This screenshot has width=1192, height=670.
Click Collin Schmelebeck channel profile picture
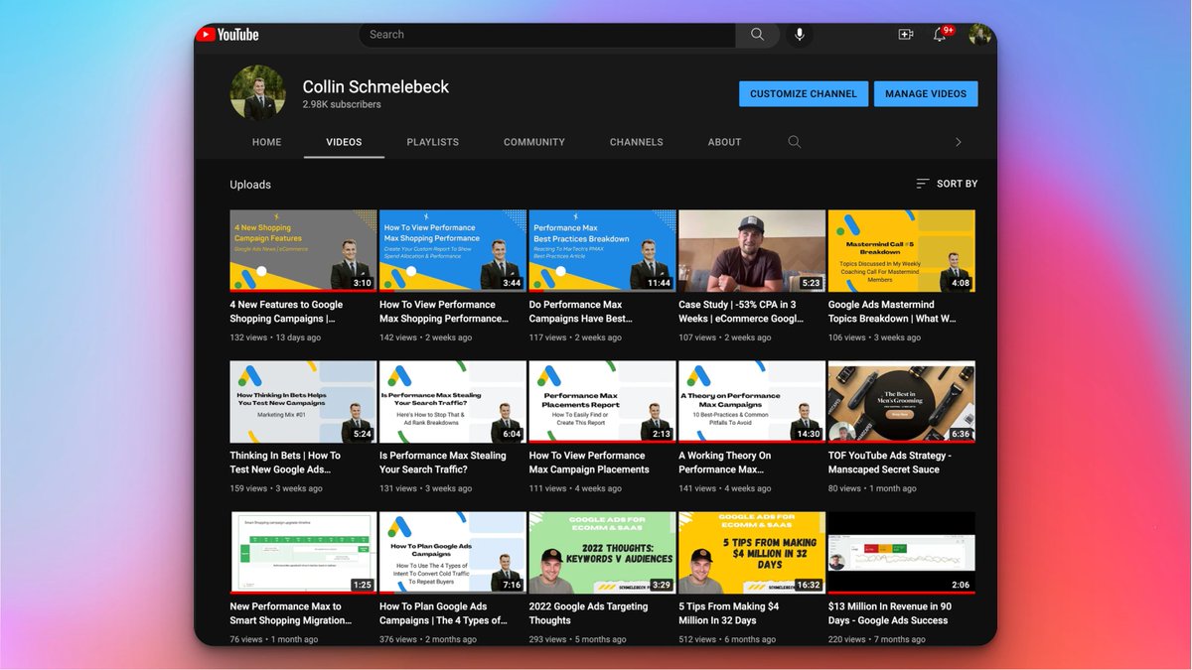(258, 92)
